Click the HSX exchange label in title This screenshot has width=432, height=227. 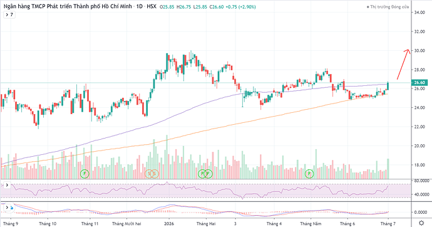152,6
